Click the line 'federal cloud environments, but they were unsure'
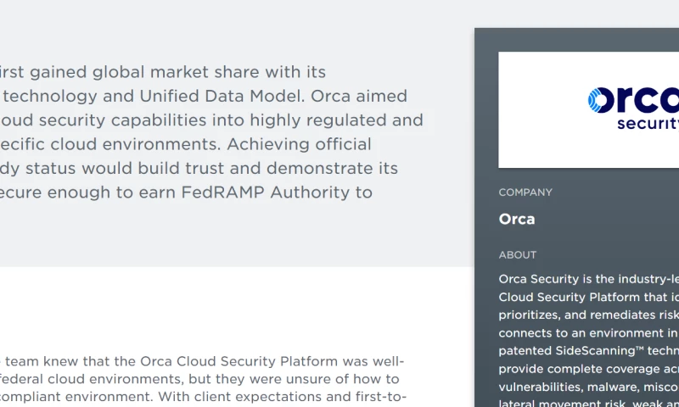The width and height of the screenshot is (679, 407). point(199,379)
